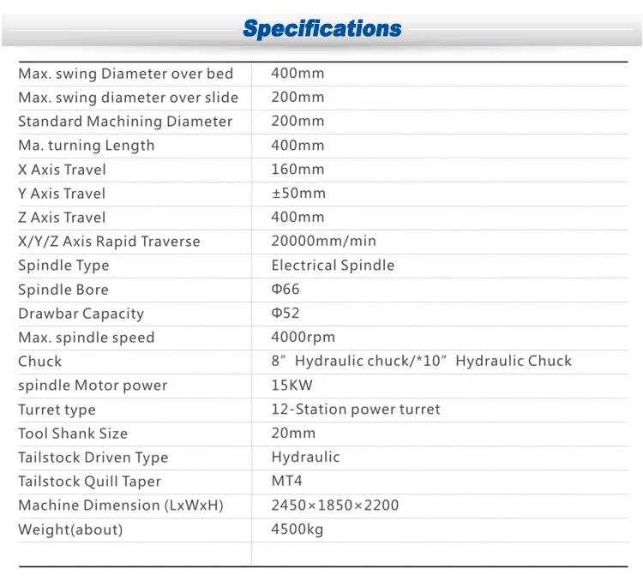Viewport: 643px width, 580px height.
Task: Click the Z Axis Travel label
Action: [62, 218]
